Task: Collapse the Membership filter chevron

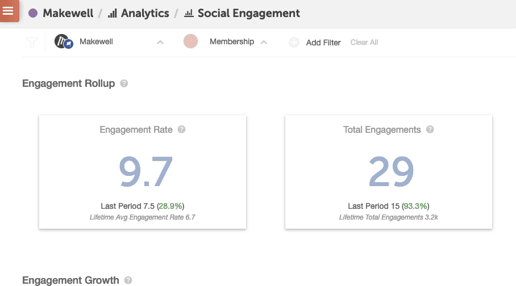Action: (x=264, y=42)
